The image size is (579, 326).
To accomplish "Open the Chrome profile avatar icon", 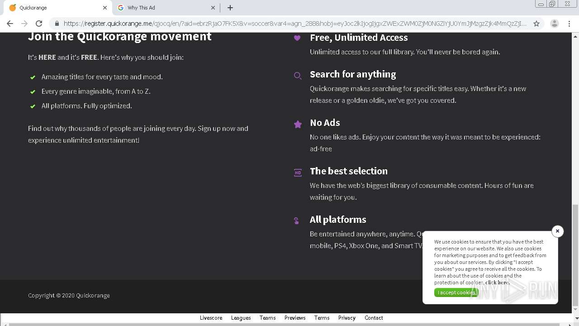I will coord(554,24).
